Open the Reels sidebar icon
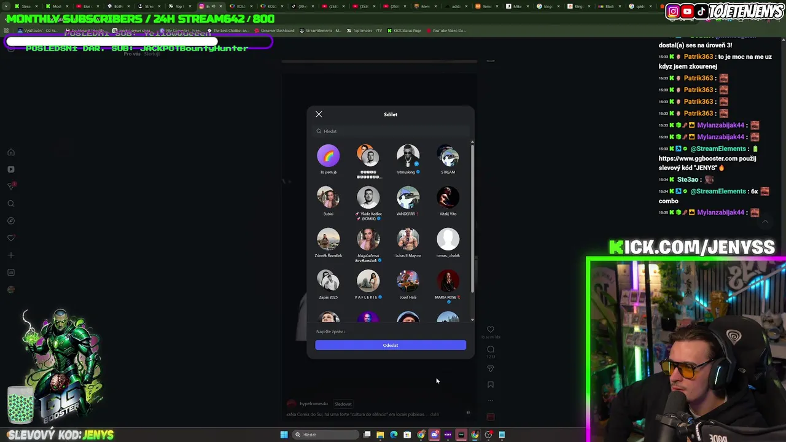 click(x=10, y=169)
